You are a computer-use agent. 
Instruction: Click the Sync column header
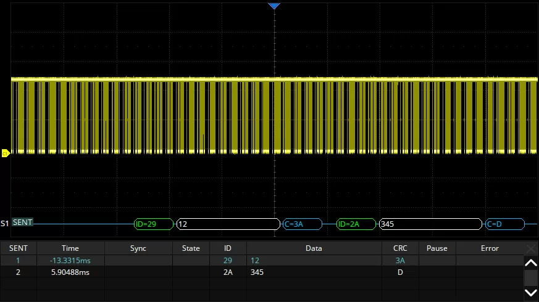[138, 248]
